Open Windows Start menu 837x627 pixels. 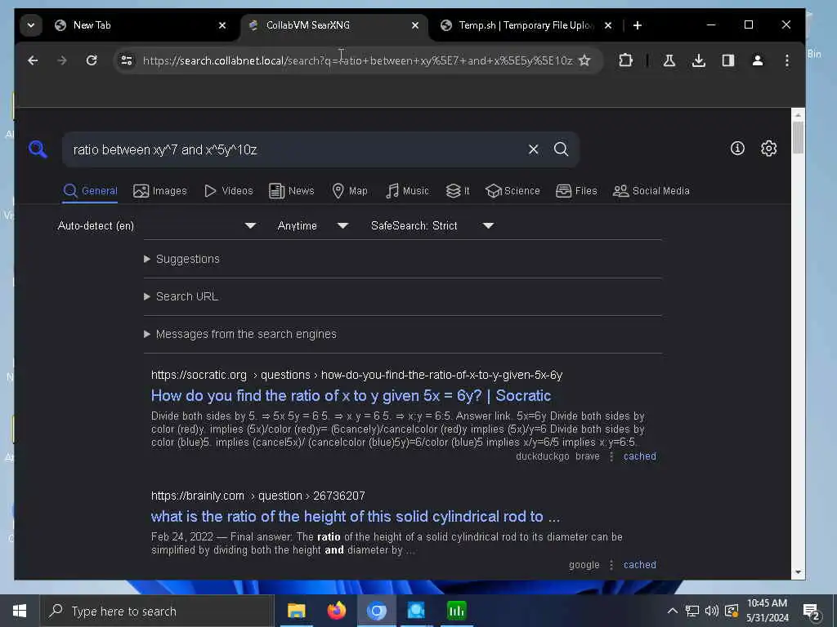coord(20,611)
